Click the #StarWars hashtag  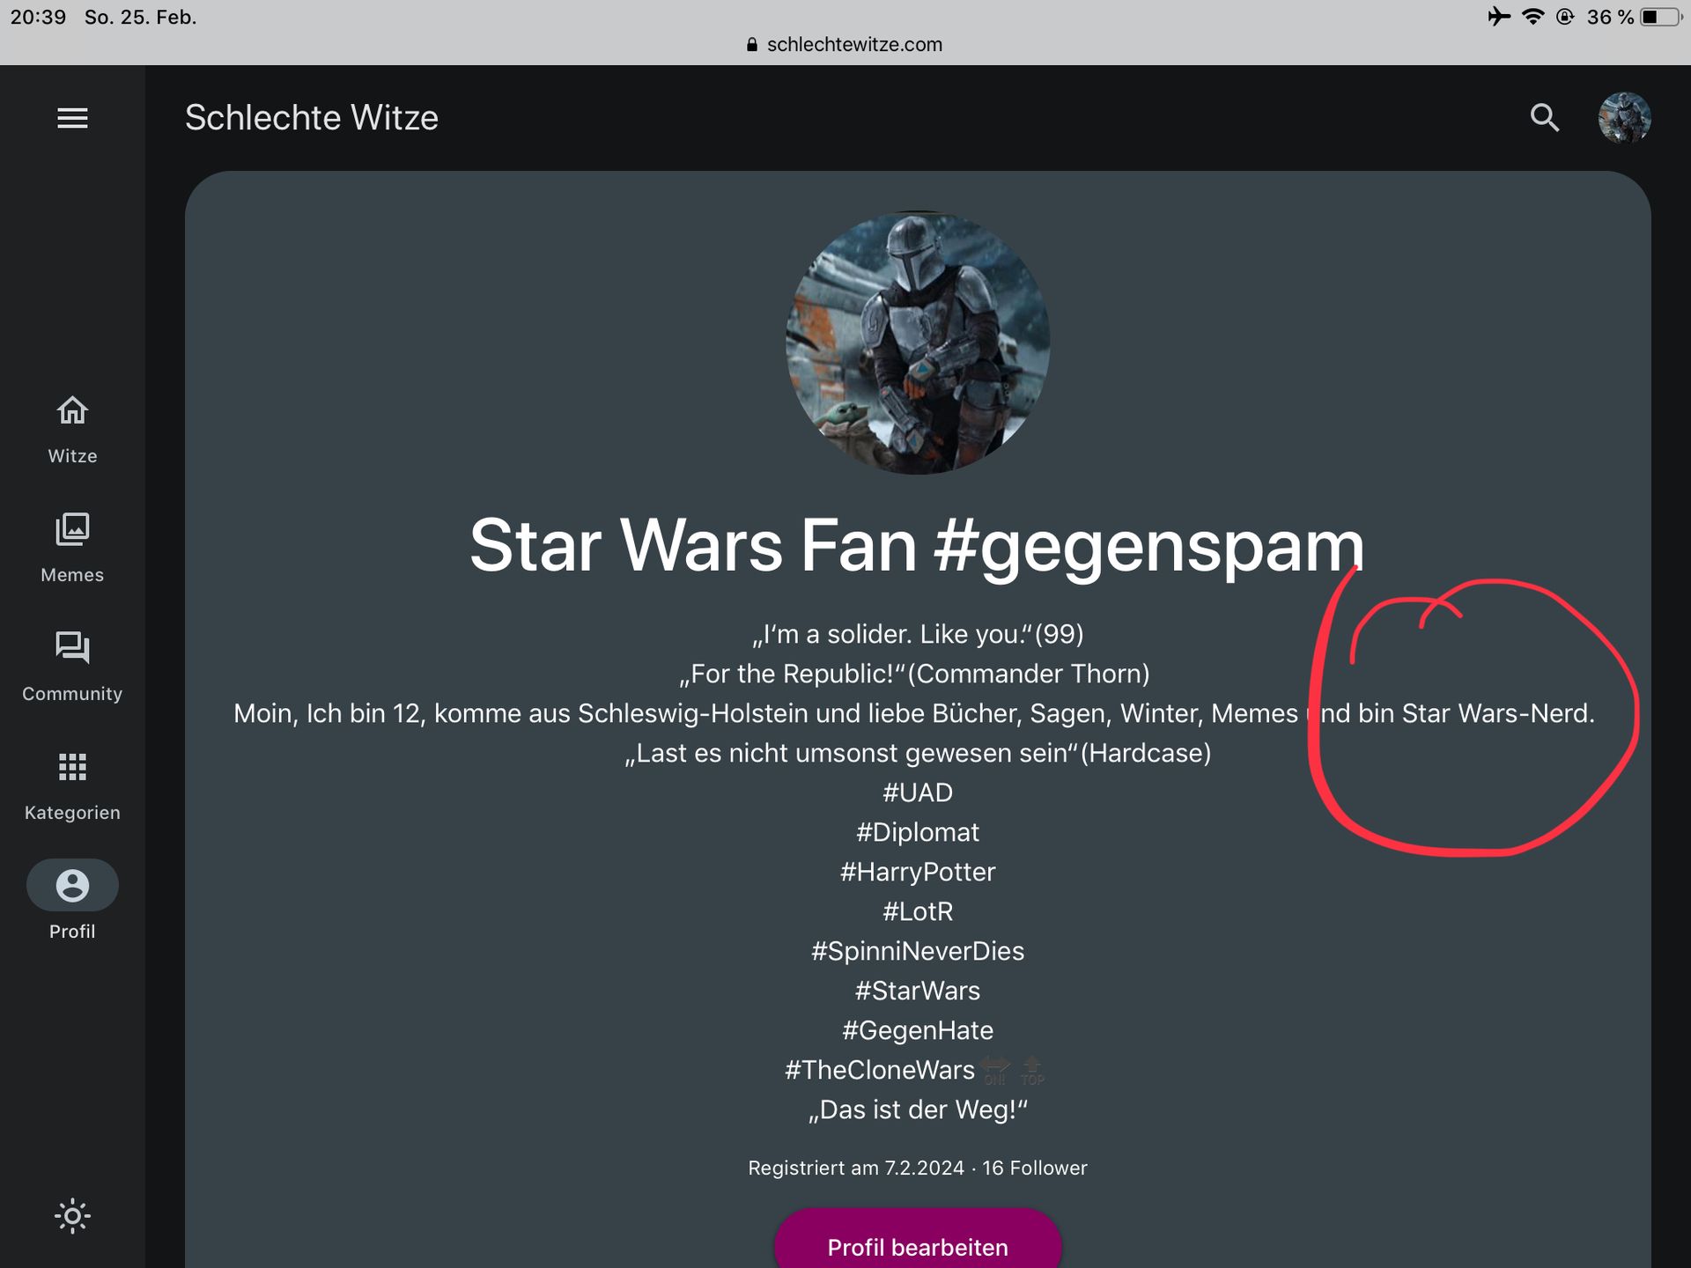(918, 991)
